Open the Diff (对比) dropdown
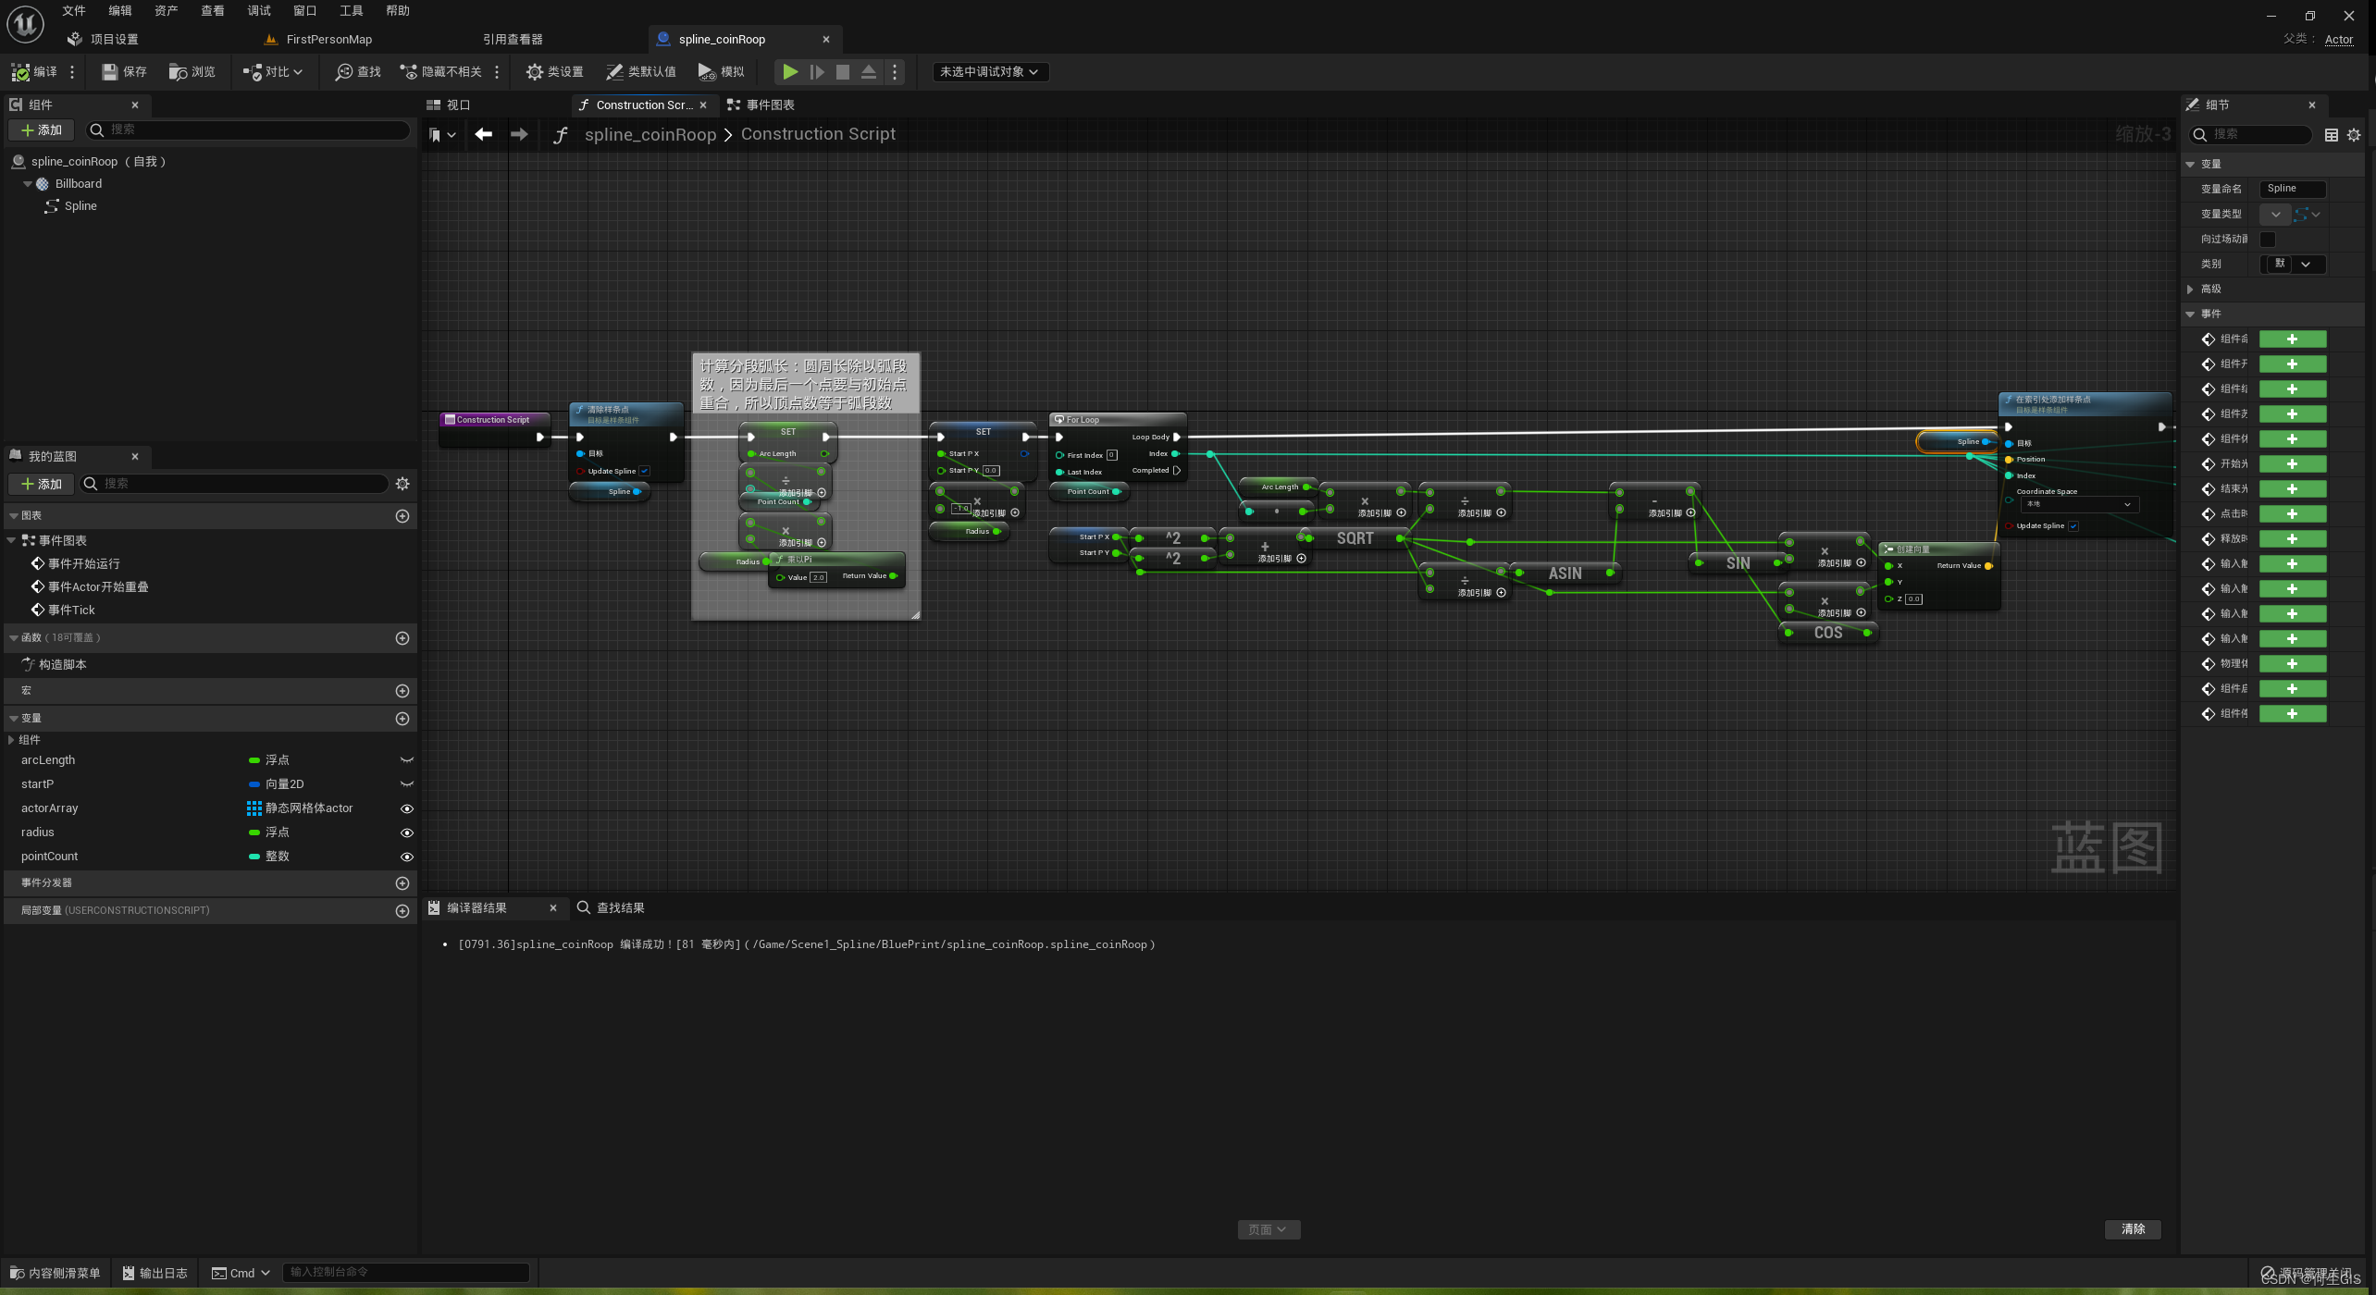 click(x=273, y=71)
